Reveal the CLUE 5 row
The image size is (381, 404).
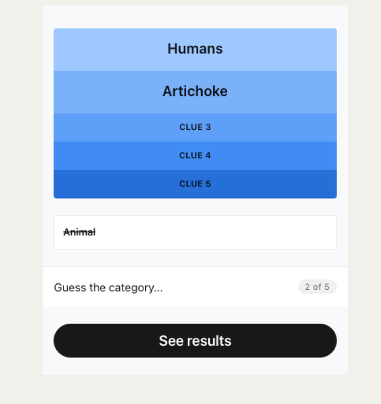195,184
